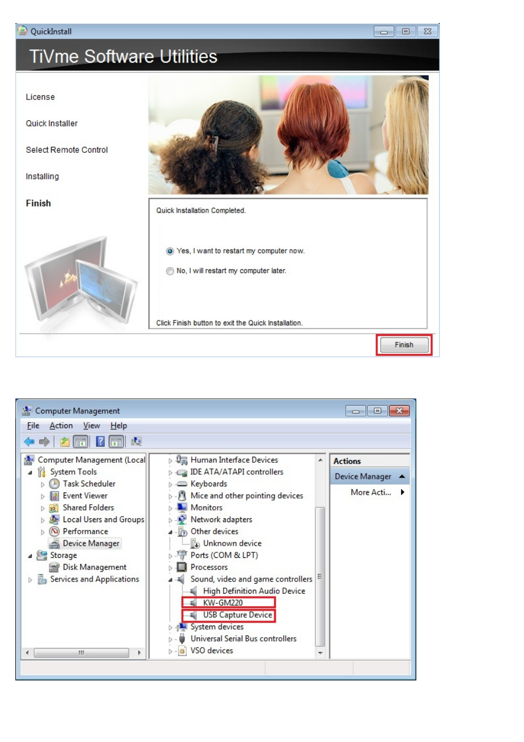Select 'Yes, I want to restart my computer now'
This screenshot has width=524, height=742.
click(x=170, y=251)
